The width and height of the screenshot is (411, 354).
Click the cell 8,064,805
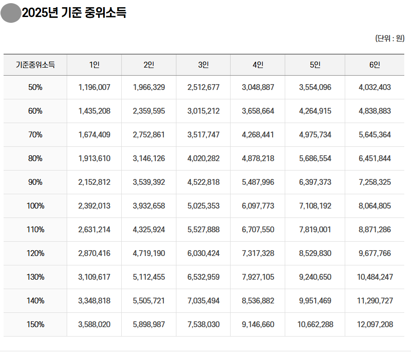(375, 206)
